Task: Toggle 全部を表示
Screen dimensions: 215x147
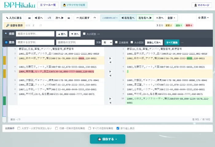Action: pos(14,25)
